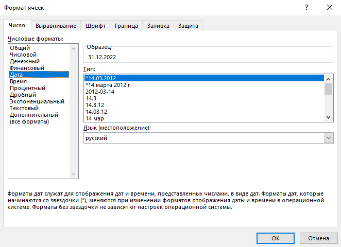Choose the Текстовый format category

pyautogui.click(x=24, y=108)
